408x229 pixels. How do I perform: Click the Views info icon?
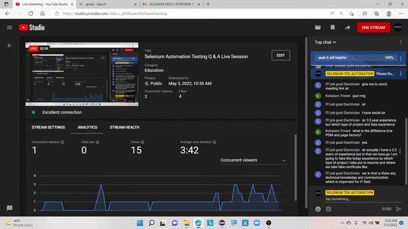142,142
